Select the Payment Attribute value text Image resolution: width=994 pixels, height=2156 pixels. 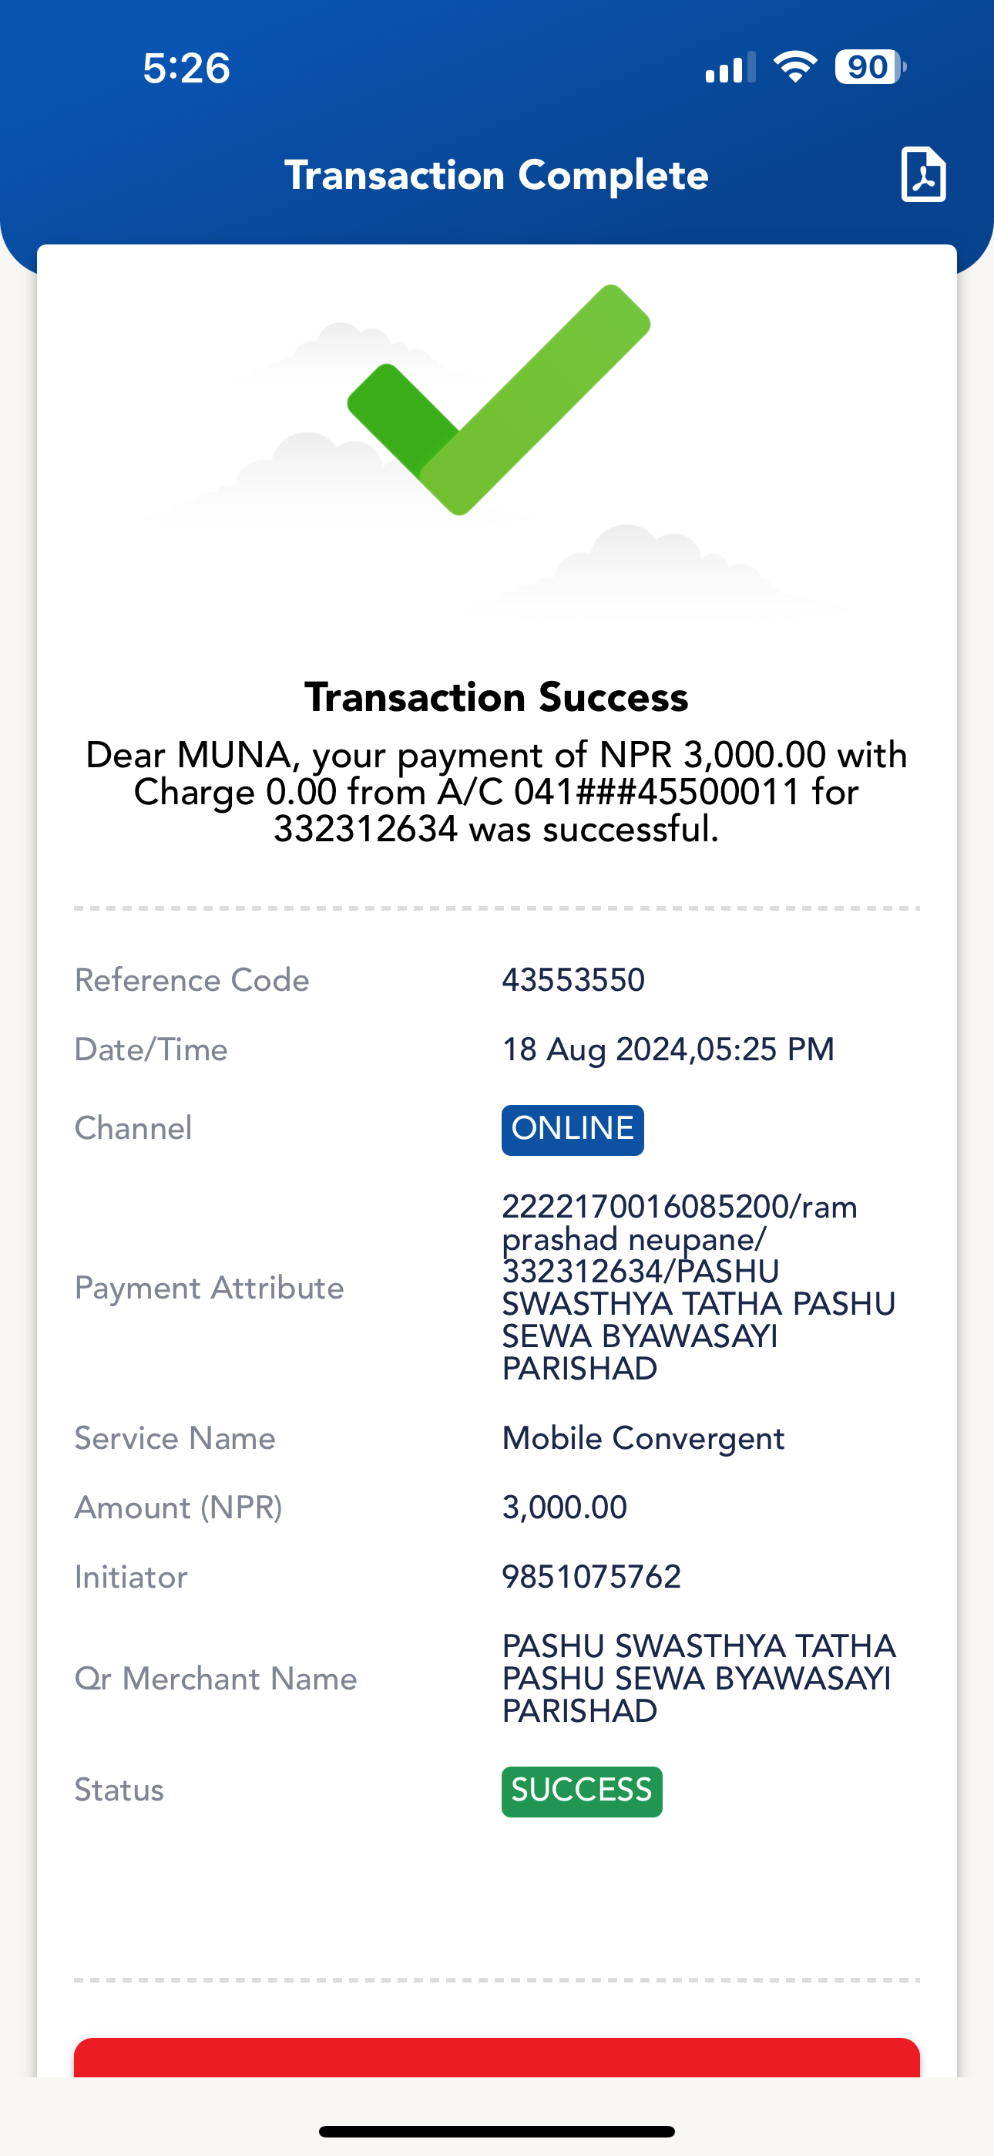tap(699, 1287)
